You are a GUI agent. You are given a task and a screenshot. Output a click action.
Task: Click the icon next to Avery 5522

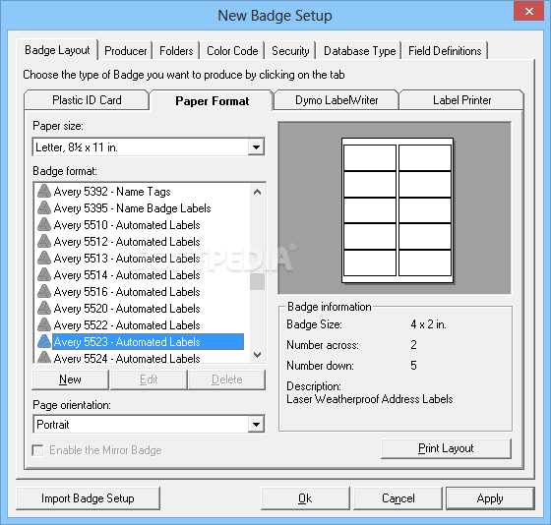click(x=44, y=324)
